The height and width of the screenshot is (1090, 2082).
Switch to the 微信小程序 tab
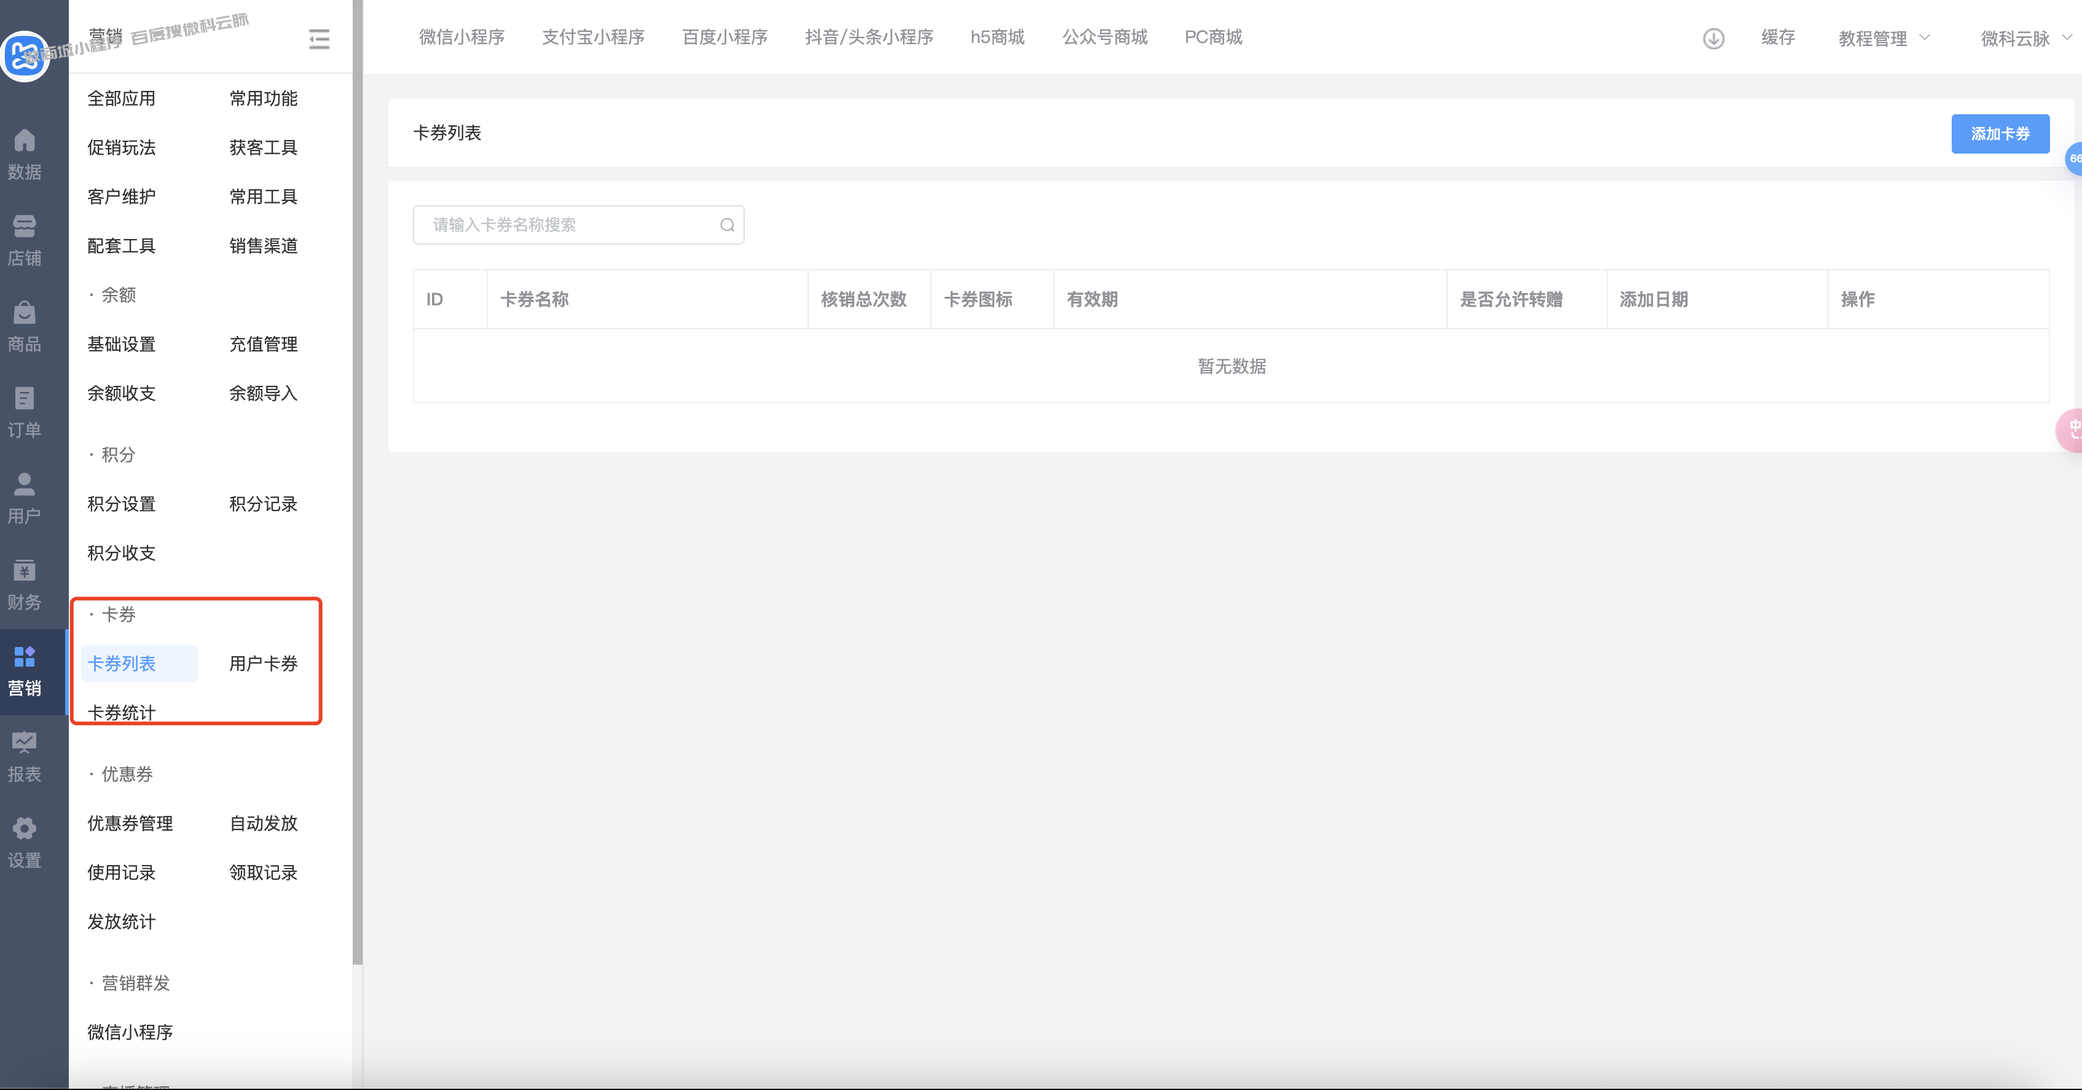(x=462, y=37)
